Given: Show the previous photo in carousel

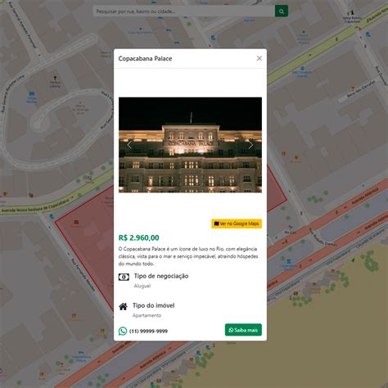Looking at the screenshot, I should tap(129, 145).
